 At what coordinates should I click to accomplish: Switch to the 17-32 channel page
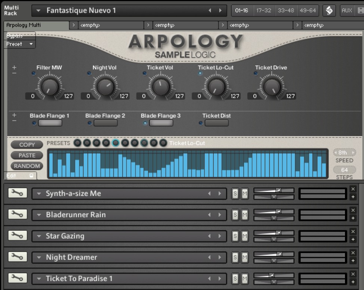(x=264, y=10)
